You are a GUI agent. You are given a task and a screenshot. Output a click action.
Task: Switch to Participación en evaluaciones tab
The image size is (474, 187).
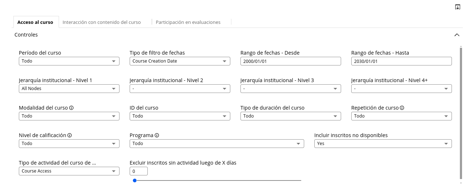(188, 22)
